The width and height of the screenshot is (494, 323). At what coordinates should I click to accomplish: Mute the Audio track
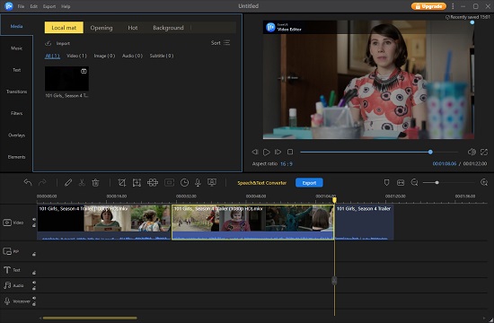(x=34, y=283)
